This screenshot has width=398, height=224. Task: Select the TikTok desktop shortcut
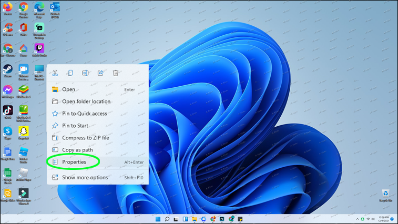[x=8, y=112]
